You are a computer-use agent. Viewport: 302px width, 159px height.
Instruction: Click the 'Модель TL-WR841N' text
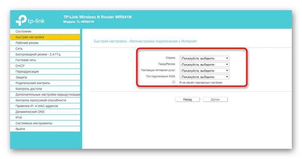click(x=79, y=22)
